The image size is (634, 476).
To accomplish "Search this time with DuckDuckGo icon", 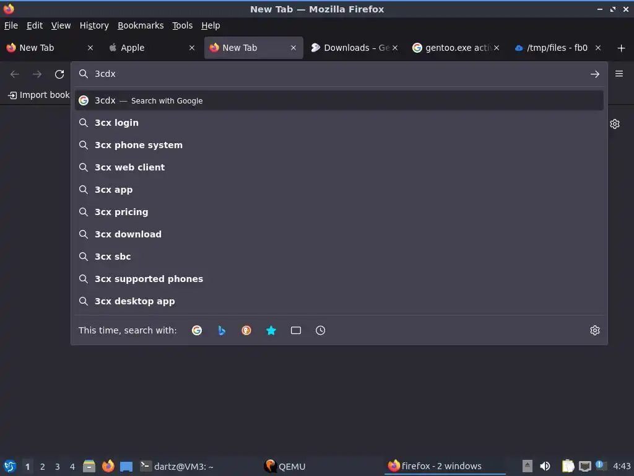I will [x=246, y=330].
